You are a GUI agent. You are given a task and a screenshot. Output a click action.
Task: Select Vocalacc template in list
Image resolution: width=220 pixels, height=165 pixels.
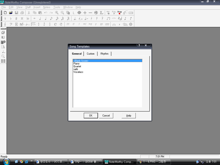point(108,72)
